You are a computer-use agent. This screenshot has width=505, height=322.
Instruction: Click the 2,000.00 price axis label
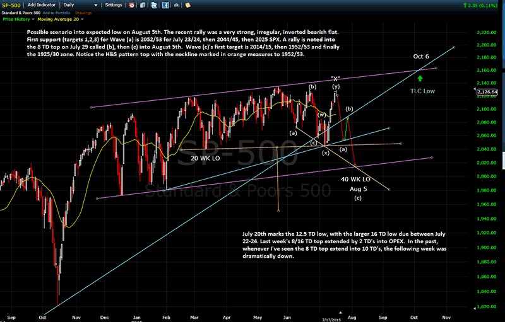[487, 176]
